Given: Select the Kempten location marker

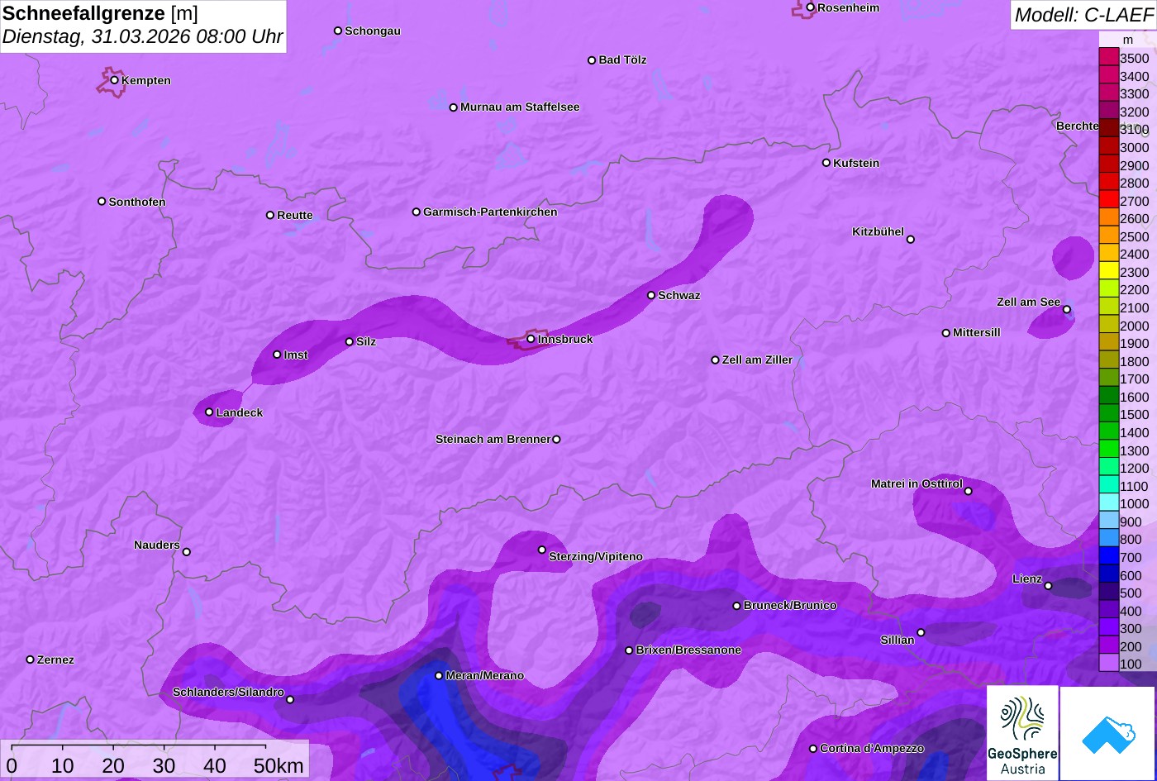Looking at the screenshot, I should point(115,80).
